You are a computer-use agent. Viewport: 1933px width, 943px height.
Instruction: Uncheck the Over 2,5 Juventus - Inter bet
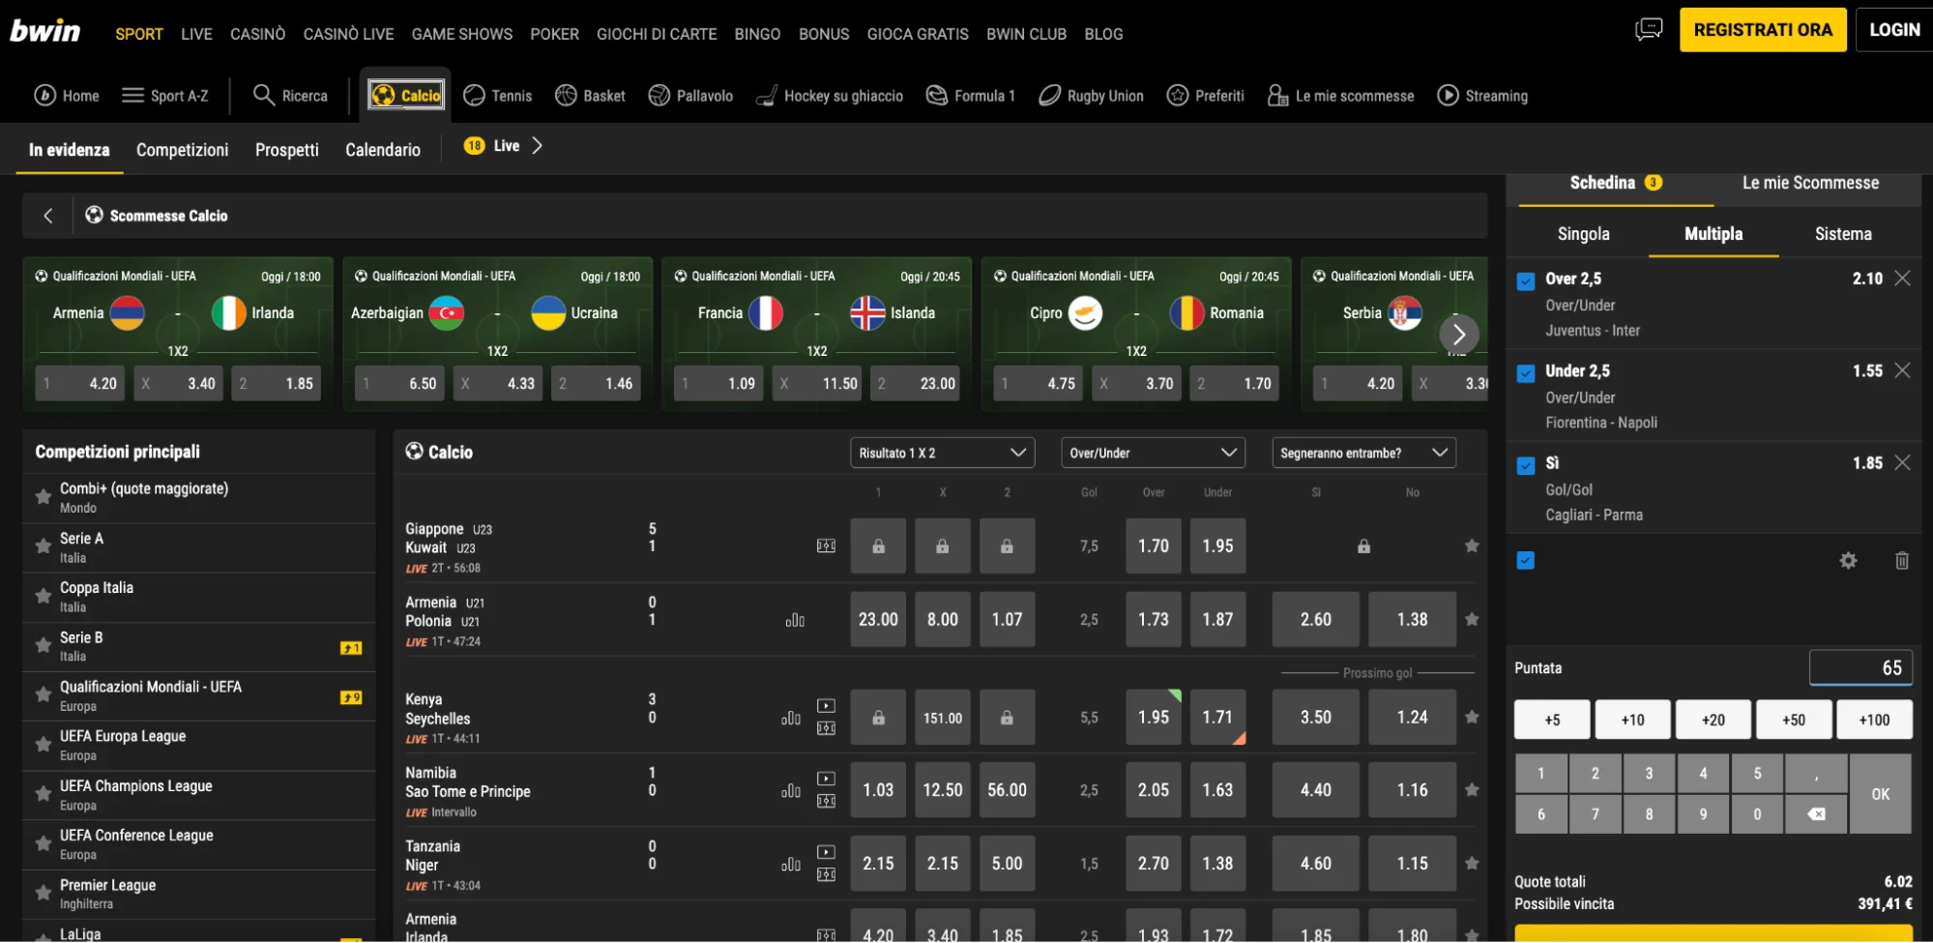point(1526,281)
